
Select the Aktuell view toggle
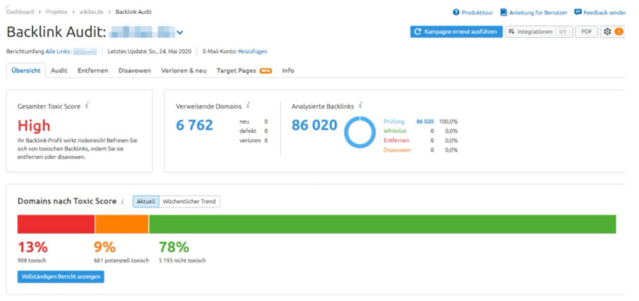(x=146, y=201)
